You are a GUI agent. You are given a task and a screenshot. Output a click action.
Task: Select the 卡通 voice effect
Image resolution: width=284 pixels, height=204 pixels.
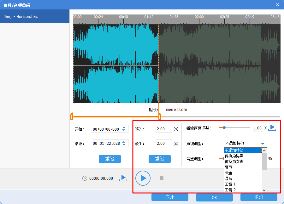(x=243, y=173)
